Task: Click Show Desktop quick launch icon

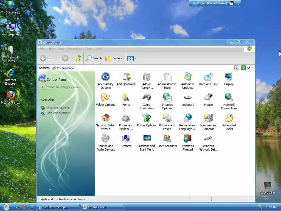Action: tap(31, 207)
